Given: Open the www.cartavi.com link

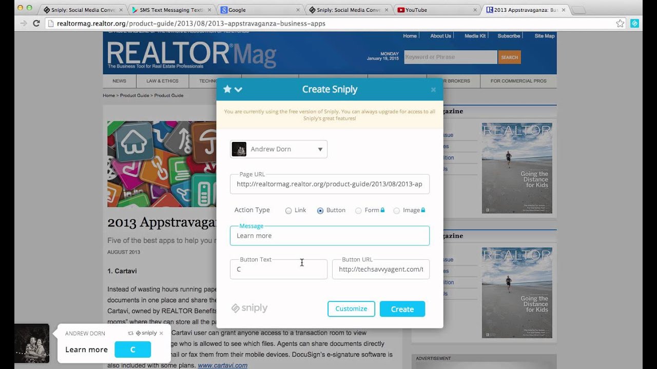Looking at the screenshot, I should pos(223,365).
